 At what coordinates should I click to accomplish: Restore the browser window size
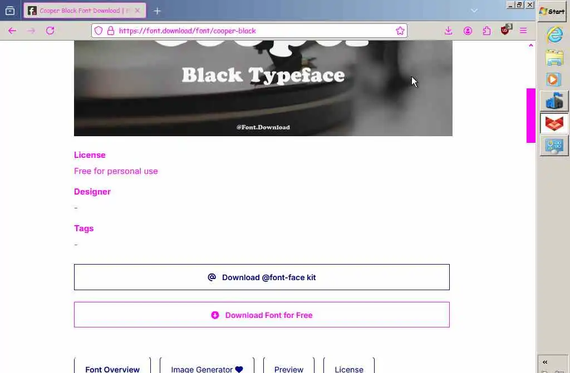tap(520, 4)
